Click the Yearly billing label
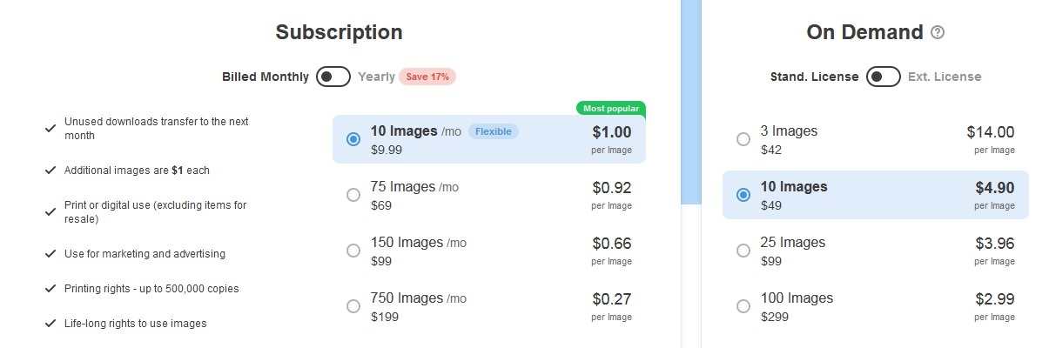The width and height of the screenshot is (1049, 348). click(x=376, y=77)
